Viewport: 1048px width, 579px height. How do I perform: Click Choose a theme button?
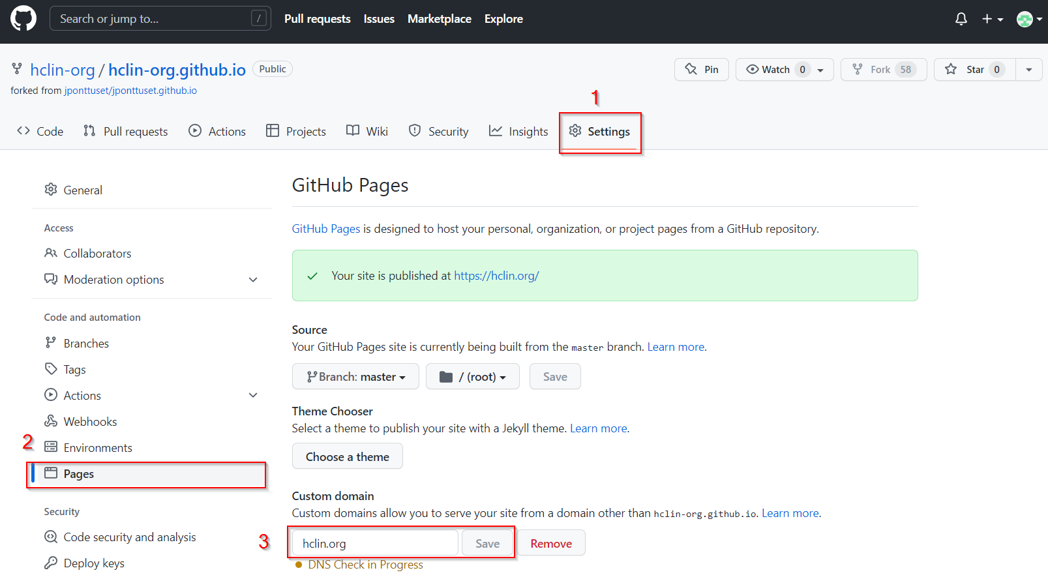[x=348, y=456]
